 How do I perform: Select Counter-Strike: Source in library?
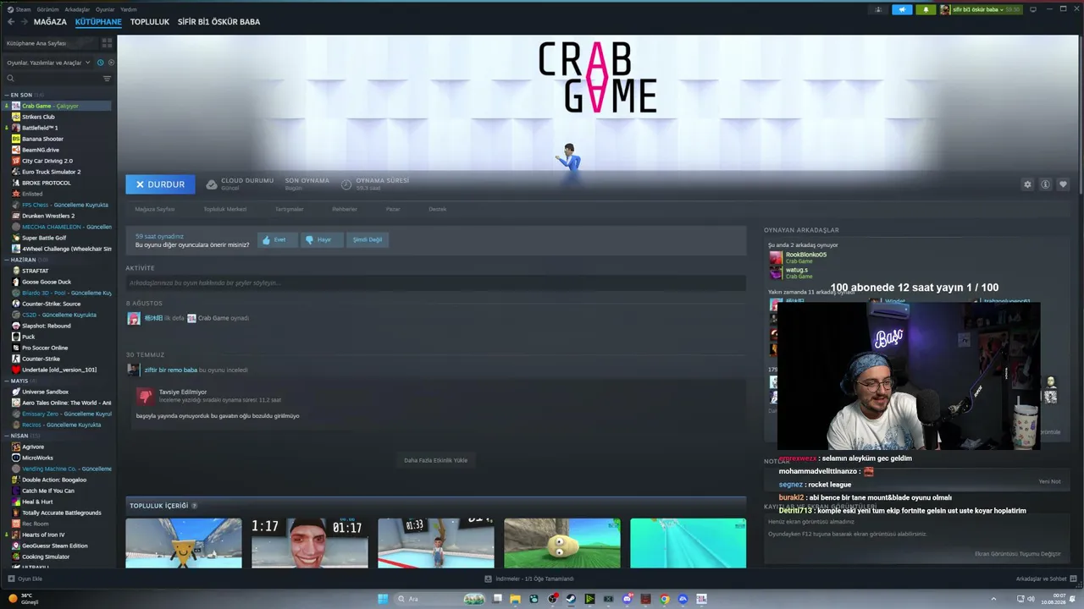(x=58, y=304)
